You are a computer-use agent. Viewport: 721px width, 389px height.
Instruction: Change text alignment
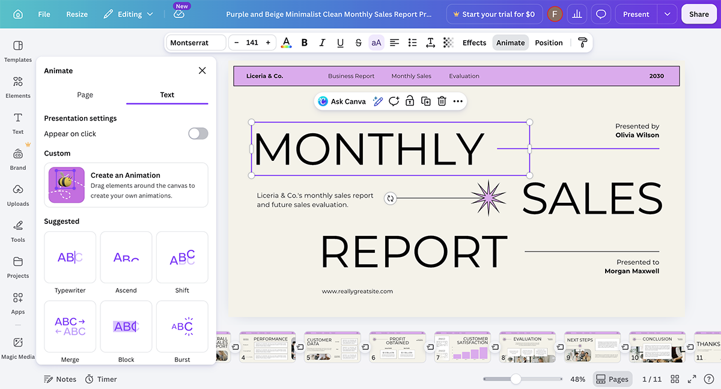click(x=394, y=43)
